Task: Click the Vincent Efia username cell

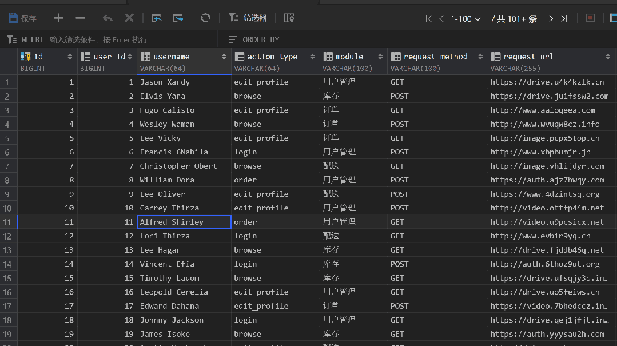Action: coord(184,264)
